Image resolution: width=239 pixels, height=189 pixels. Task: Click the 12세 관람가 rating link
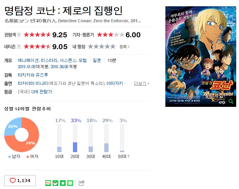[x=42, y=92]
